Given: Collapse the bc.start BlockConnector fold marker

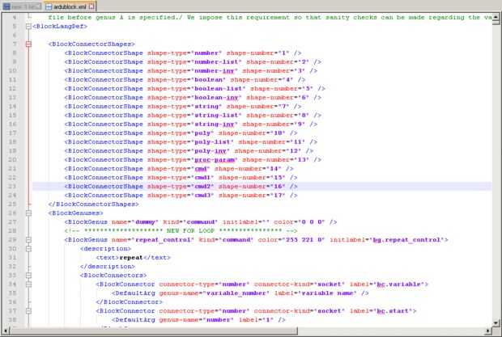Looking at the screenshot, I should (x=28, y=311).
